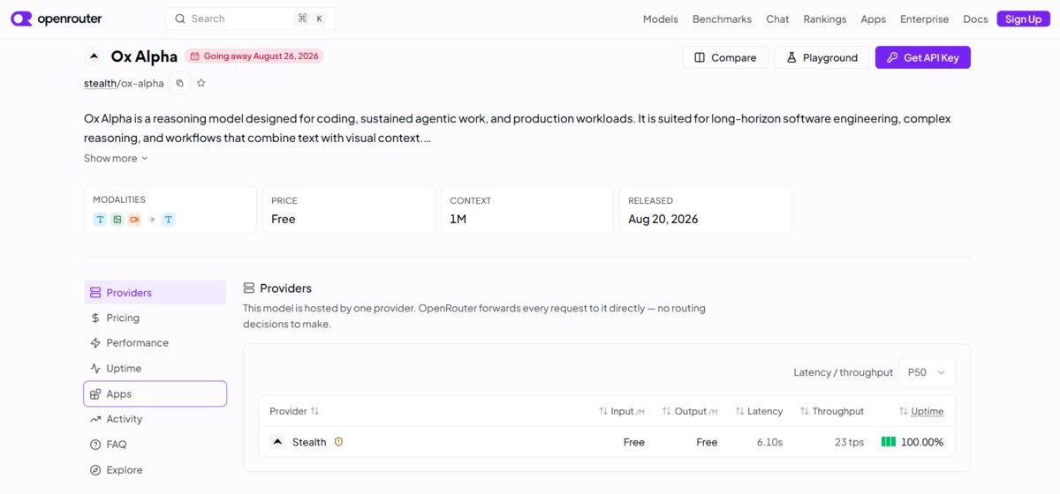Click the Stealth provider name in table

(x=309, y=442)
